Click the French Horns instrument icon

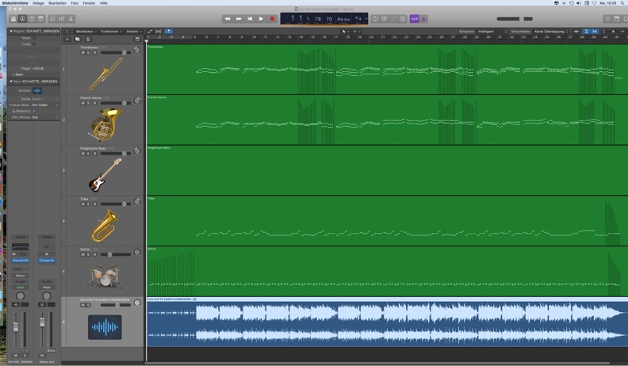click(x=105, y=125)
